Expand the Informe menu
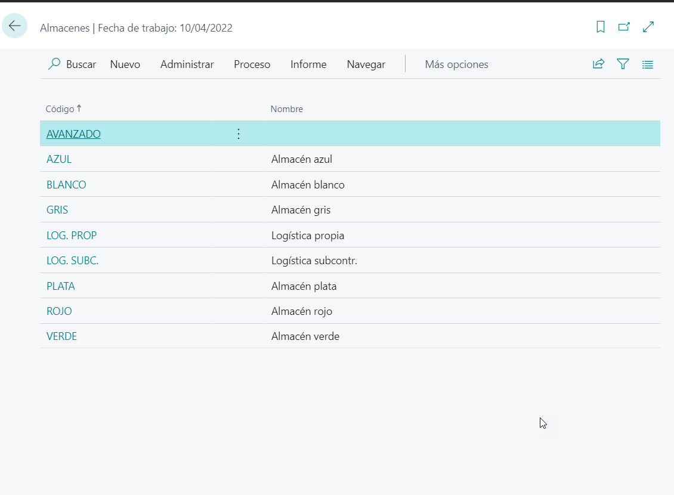 click(308, 64)
